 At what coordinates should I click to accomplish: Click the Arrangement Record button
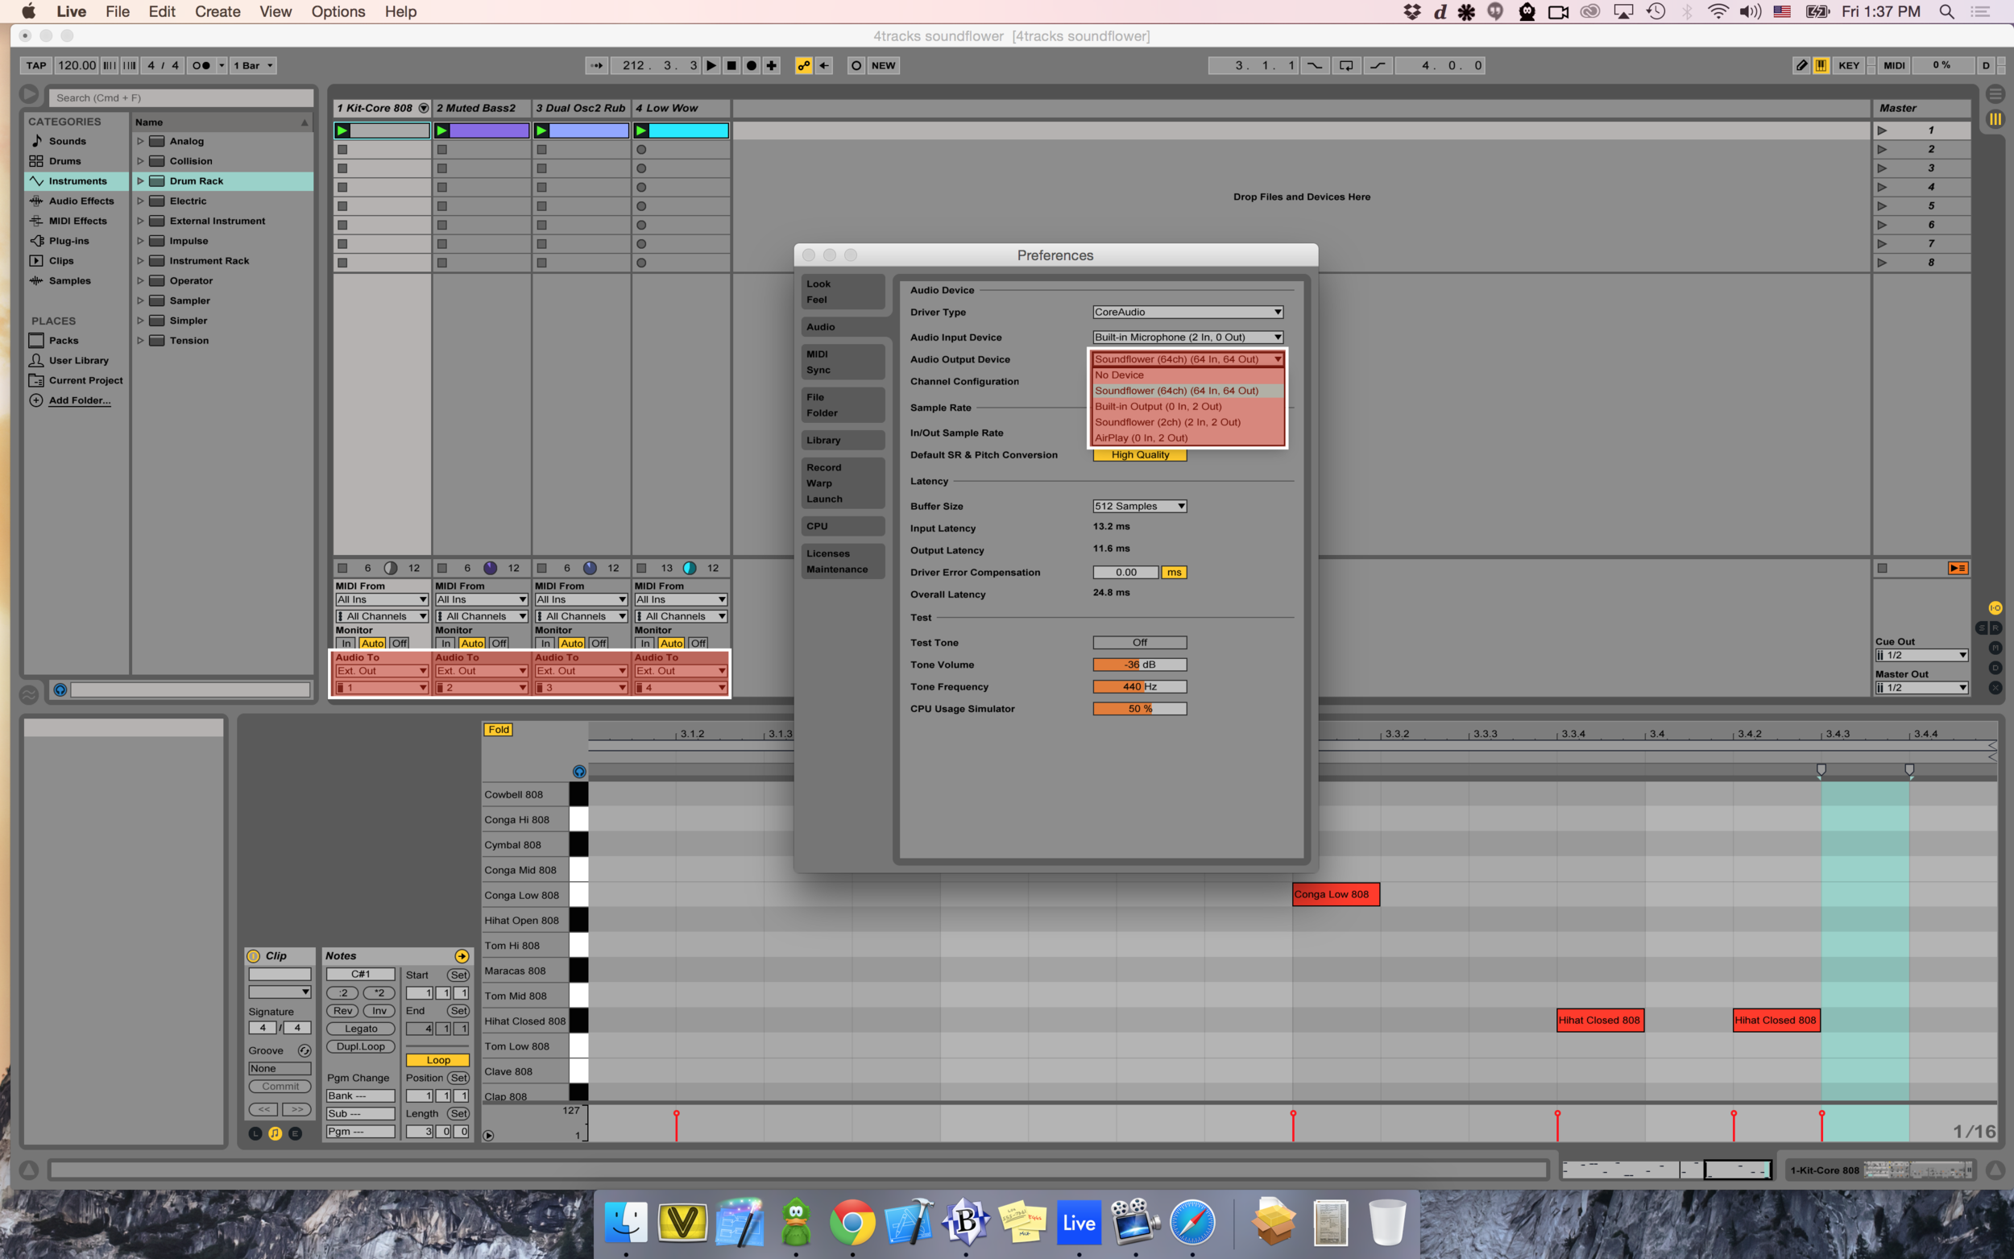click(x=751, y=65)
